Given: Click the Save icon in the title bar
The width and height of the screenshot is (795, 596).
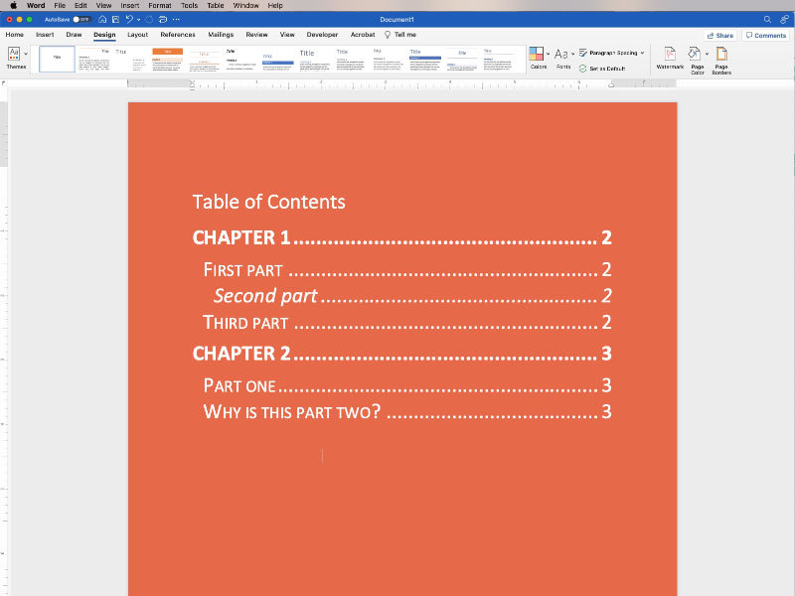Looking at the screenshot, I should tap(114, 19).
